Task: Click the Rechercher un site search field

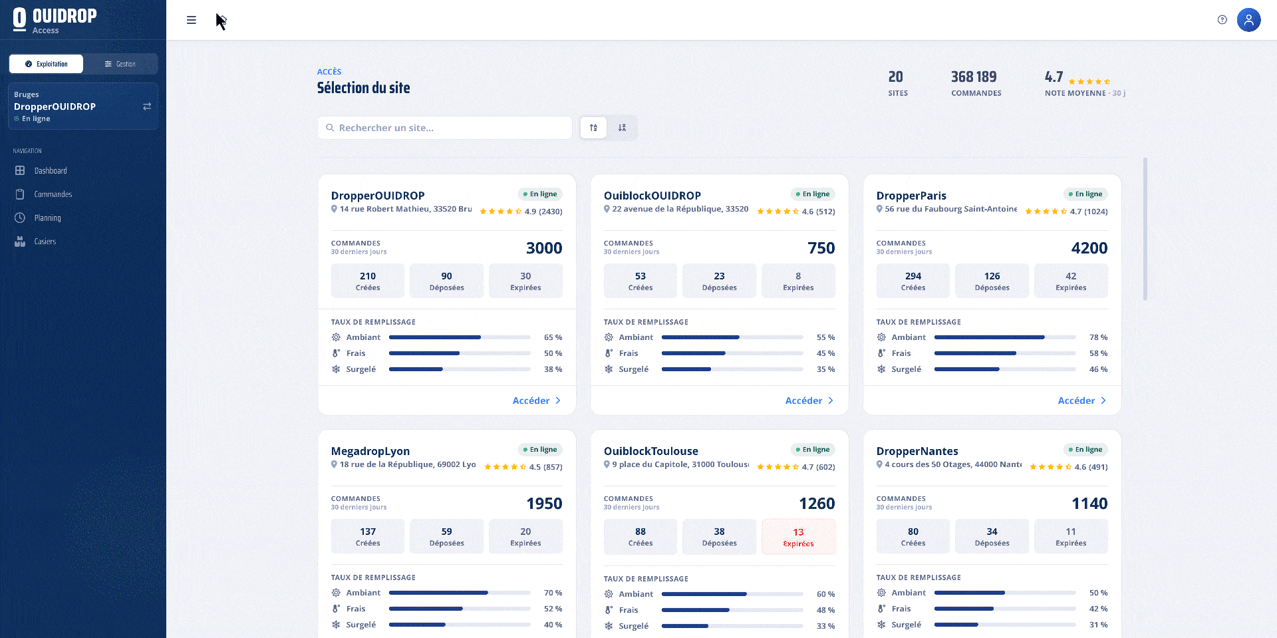Action: tap(445, 128)
